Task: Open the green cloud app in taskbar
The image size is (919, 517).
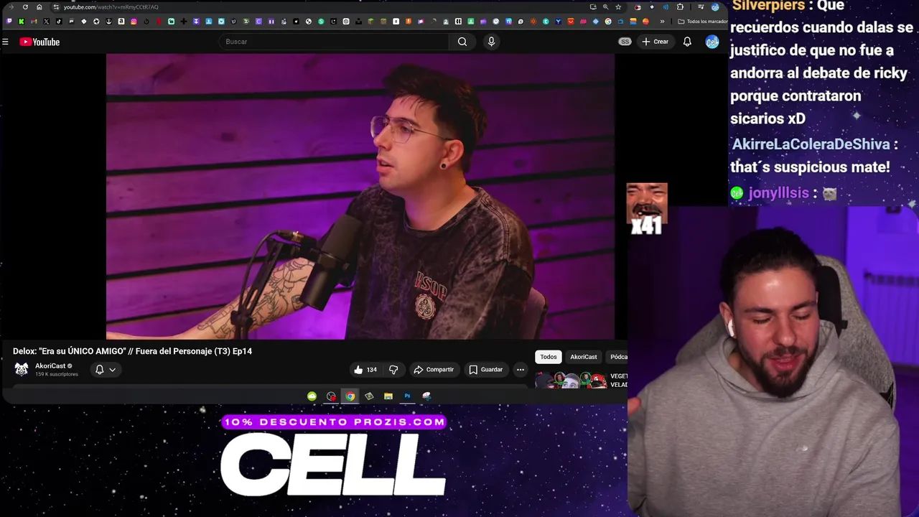Action: point(312,396)
